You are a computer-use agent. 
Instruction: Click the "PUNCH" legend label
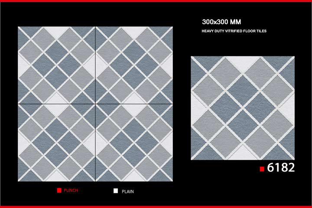click(71, 191)
